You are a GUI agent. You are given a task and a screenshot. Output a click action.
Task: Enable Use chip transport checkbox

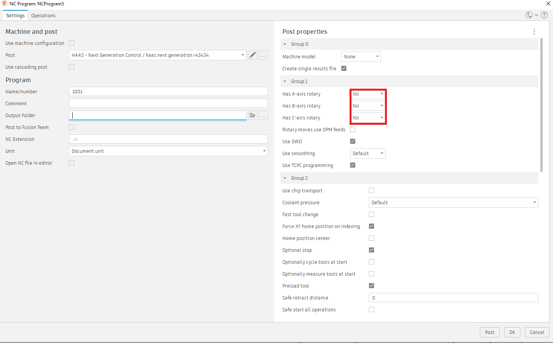pyautogui.click(x=371, y=191)
